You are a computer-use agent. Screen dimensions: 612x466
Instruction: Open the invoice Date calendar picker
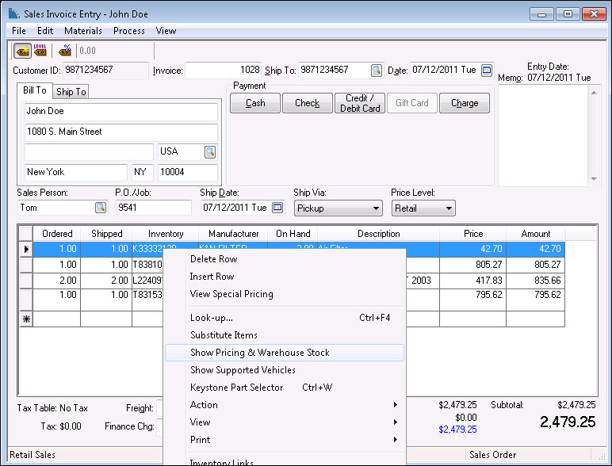click(x=487, y=71)
